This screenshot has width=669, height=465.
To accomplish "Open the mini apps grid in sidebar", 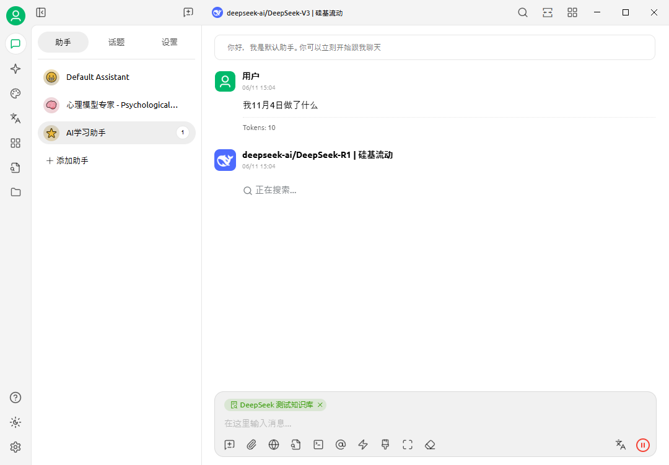I will tap(15, 143).
